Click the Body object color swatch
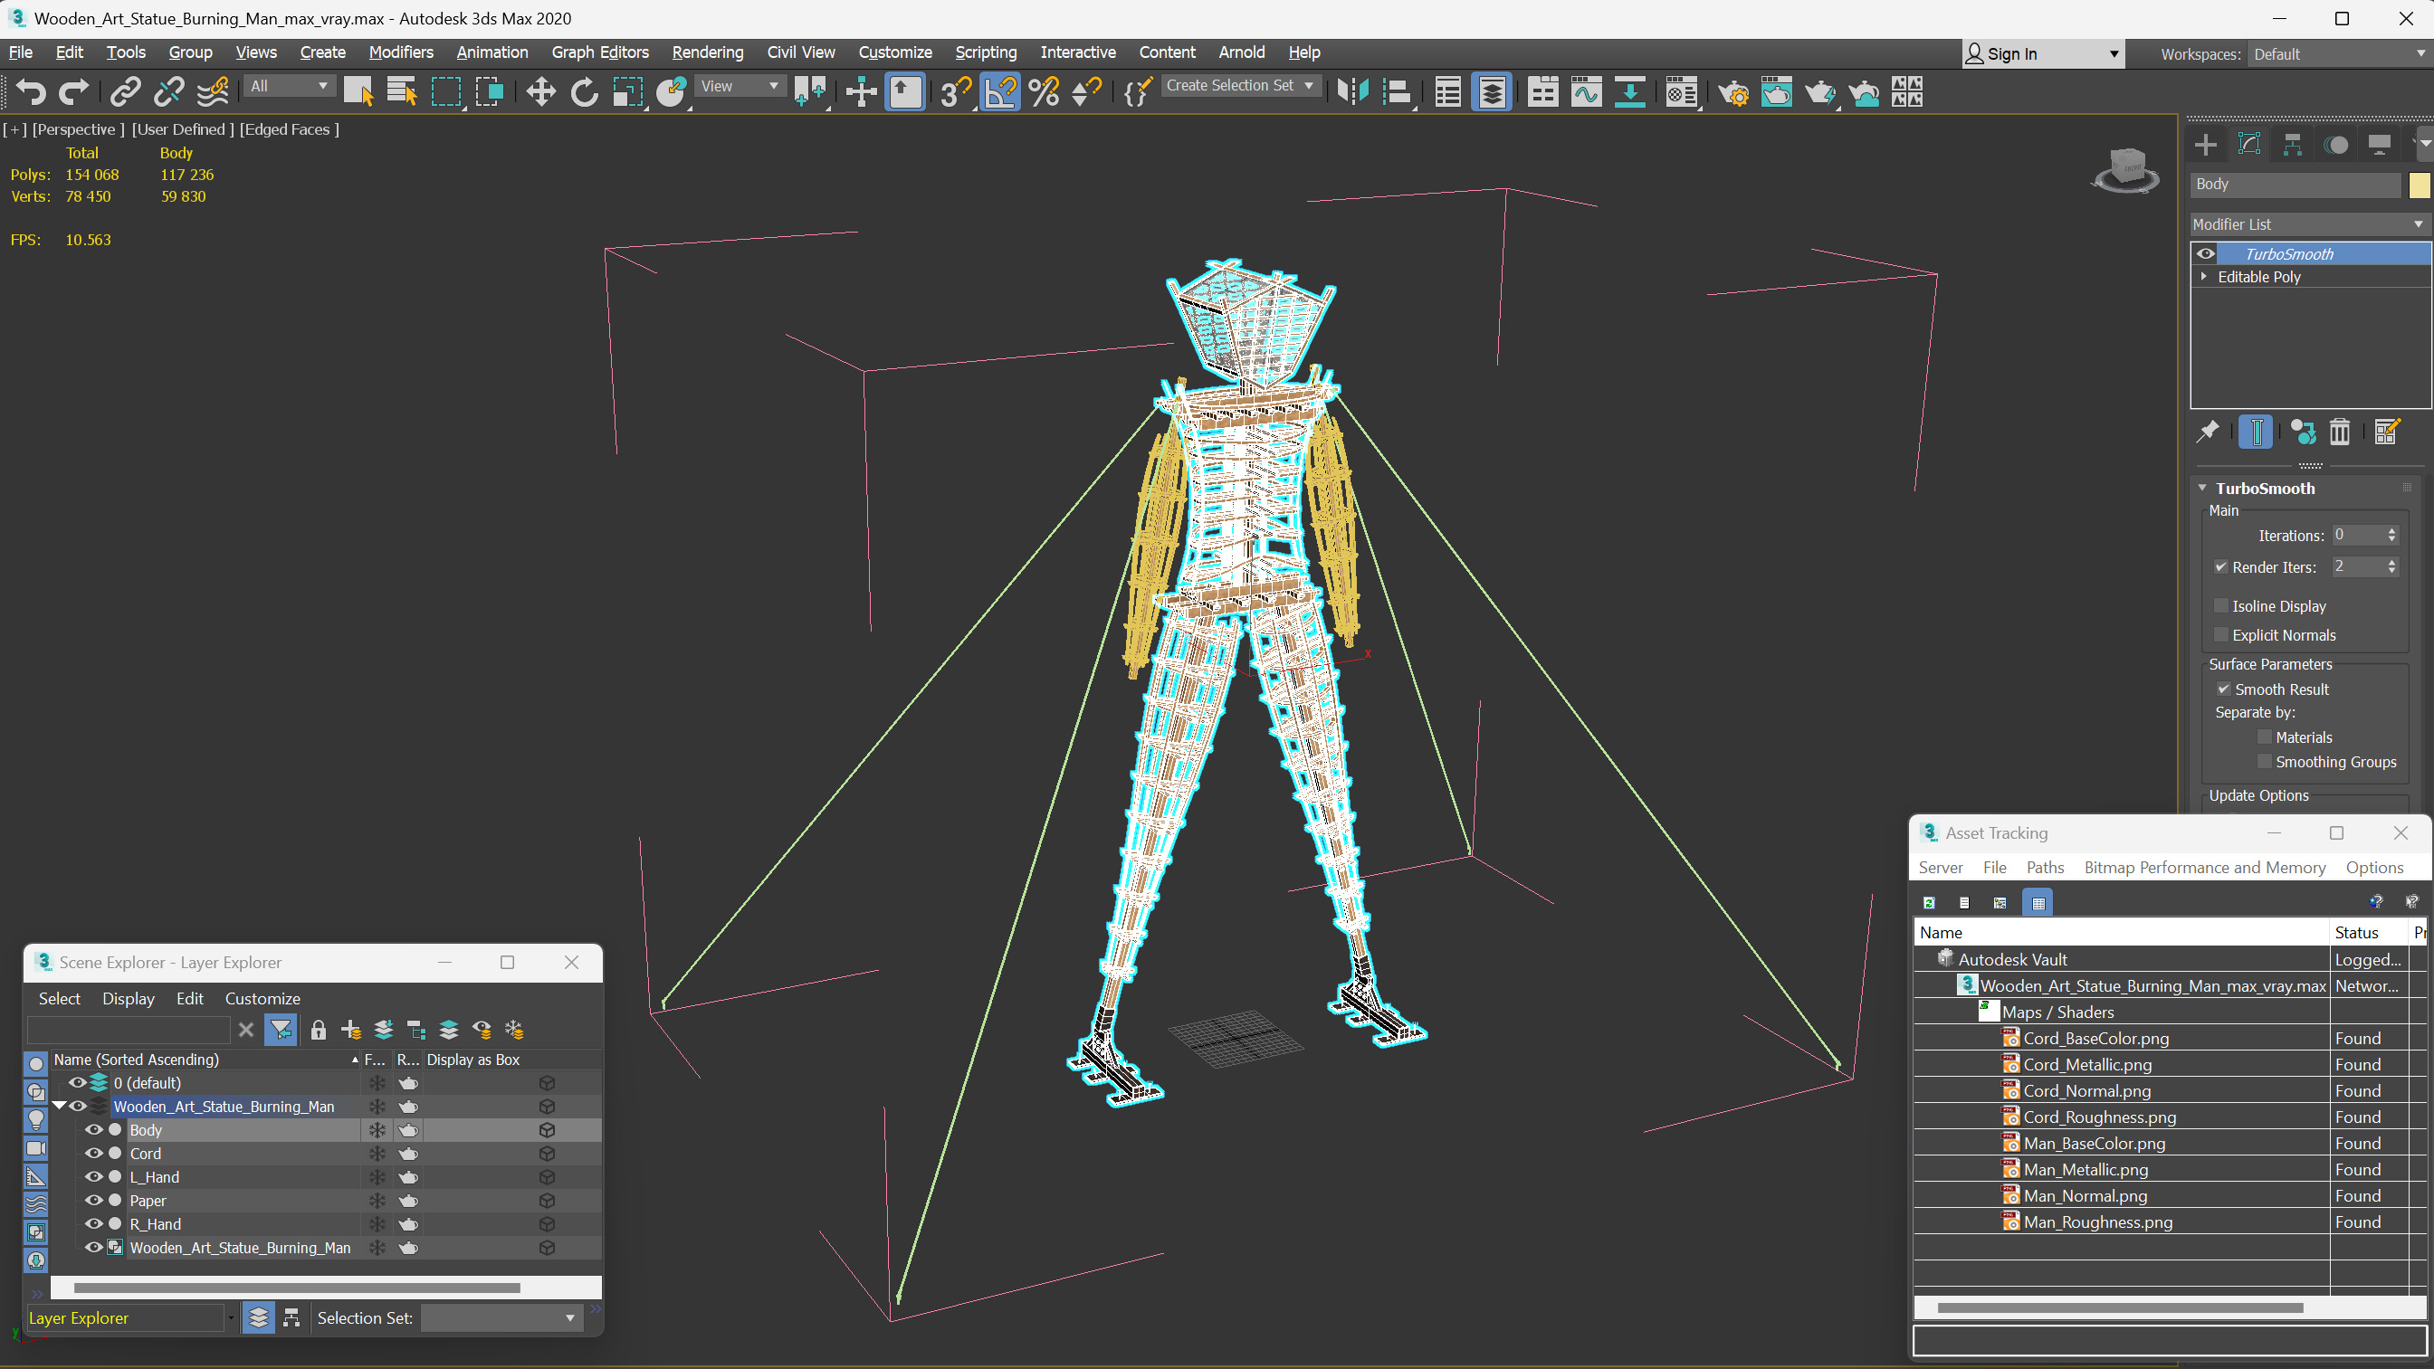This screenshot has width=2434, height=1369. 2419,185
